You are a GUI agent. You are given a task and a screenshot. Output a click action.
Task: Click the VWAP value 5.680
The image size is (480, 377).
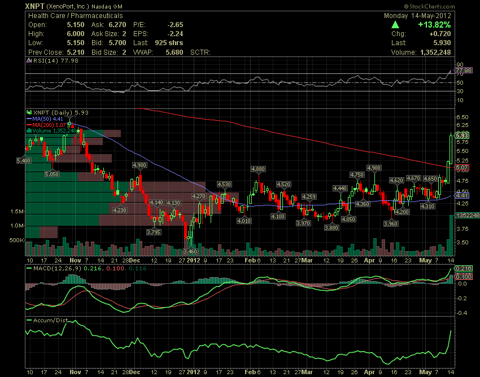pos(174,52)
